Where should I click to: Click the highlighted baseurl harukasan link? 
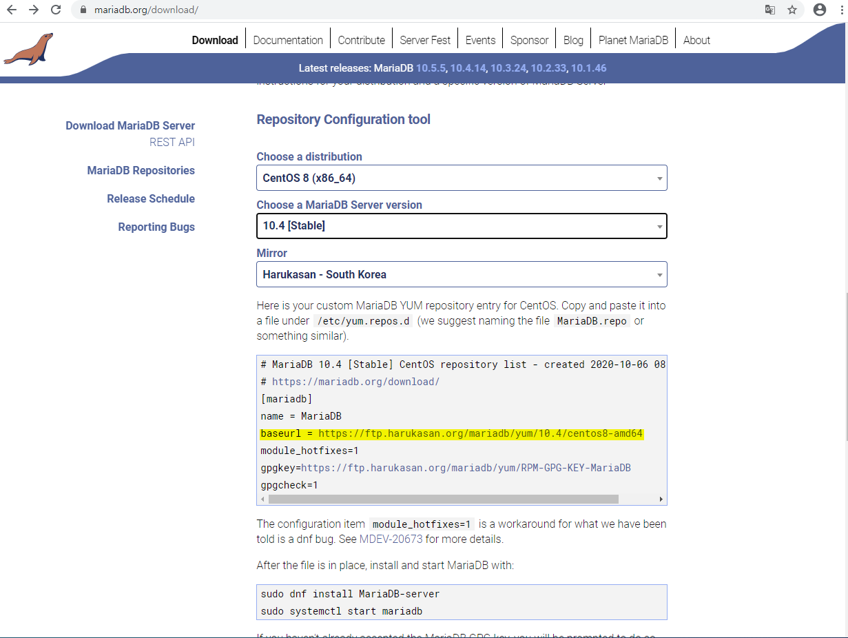(480, 433)
